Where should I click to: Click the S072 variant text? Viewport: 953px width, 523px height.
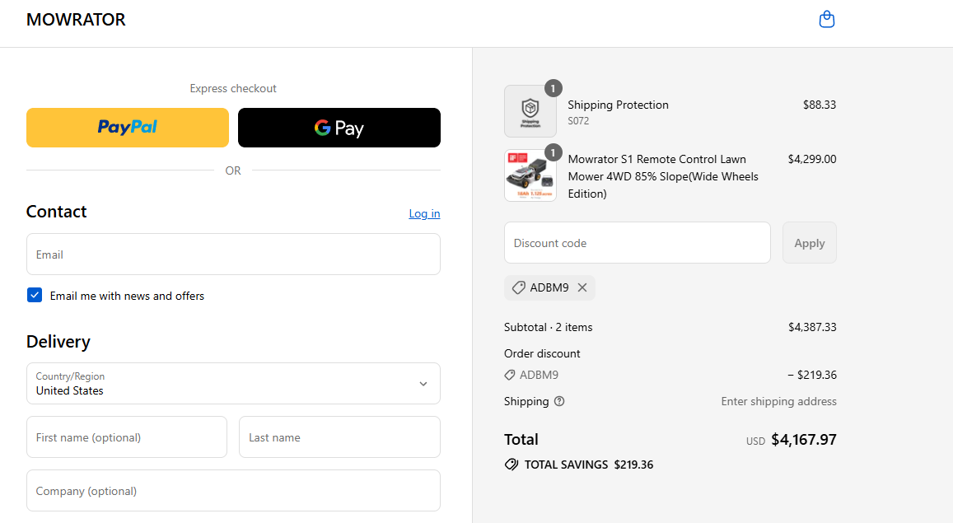(x=578, y=121)
